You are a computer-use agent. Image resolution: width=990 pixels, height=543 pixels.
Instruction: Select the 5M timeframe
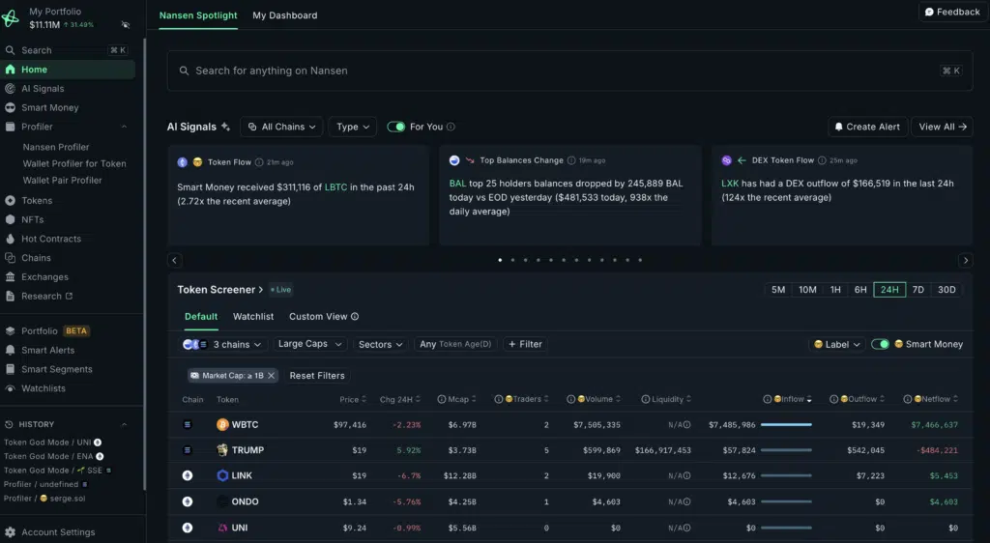coord(778,290)
